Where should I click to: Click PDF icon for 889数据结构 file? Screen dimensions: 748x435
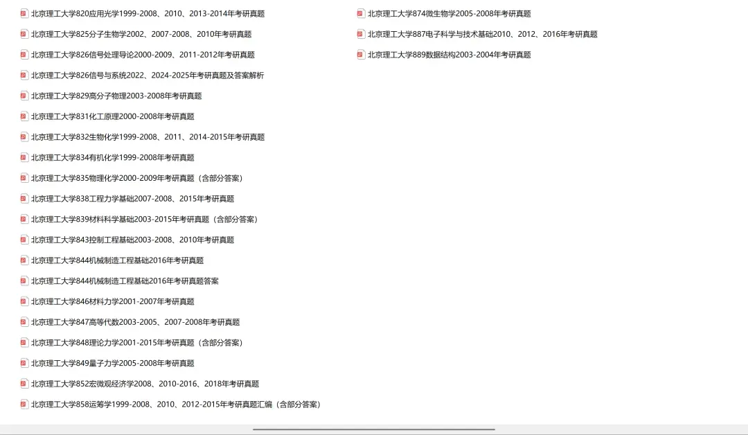coord(361,55)
